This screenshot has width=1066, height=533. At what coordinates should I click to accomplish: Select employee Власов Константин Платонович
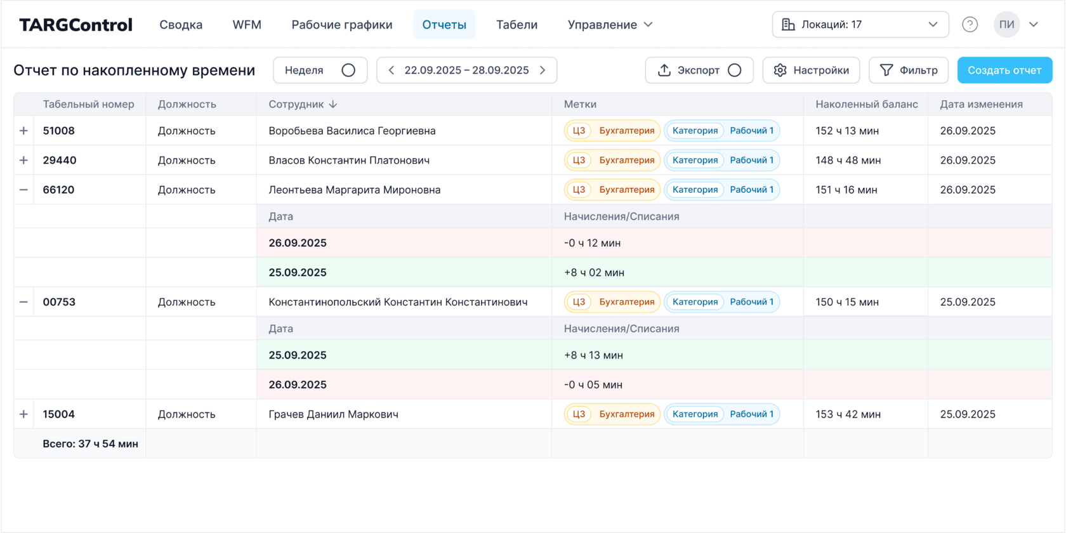[x=349, y=161]
